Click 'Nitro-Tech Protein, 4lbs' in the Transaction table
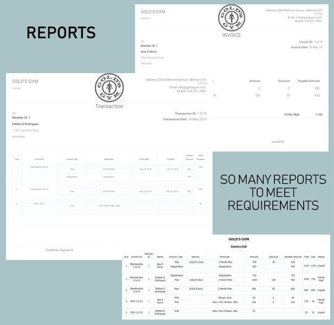Viewport: 334px width, 325px height. tap(110, 206)
